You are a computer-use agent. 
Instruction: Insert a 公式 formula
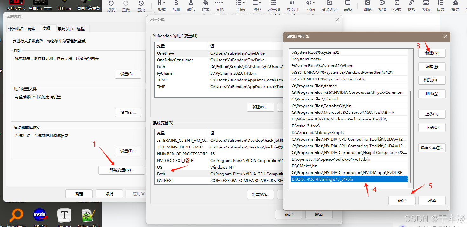397,3
